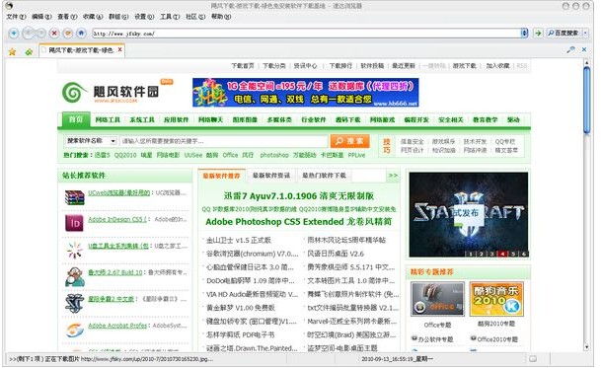Click the StarCraft banner image
This screenshot has height=368, width=601.
coord(469,214)
